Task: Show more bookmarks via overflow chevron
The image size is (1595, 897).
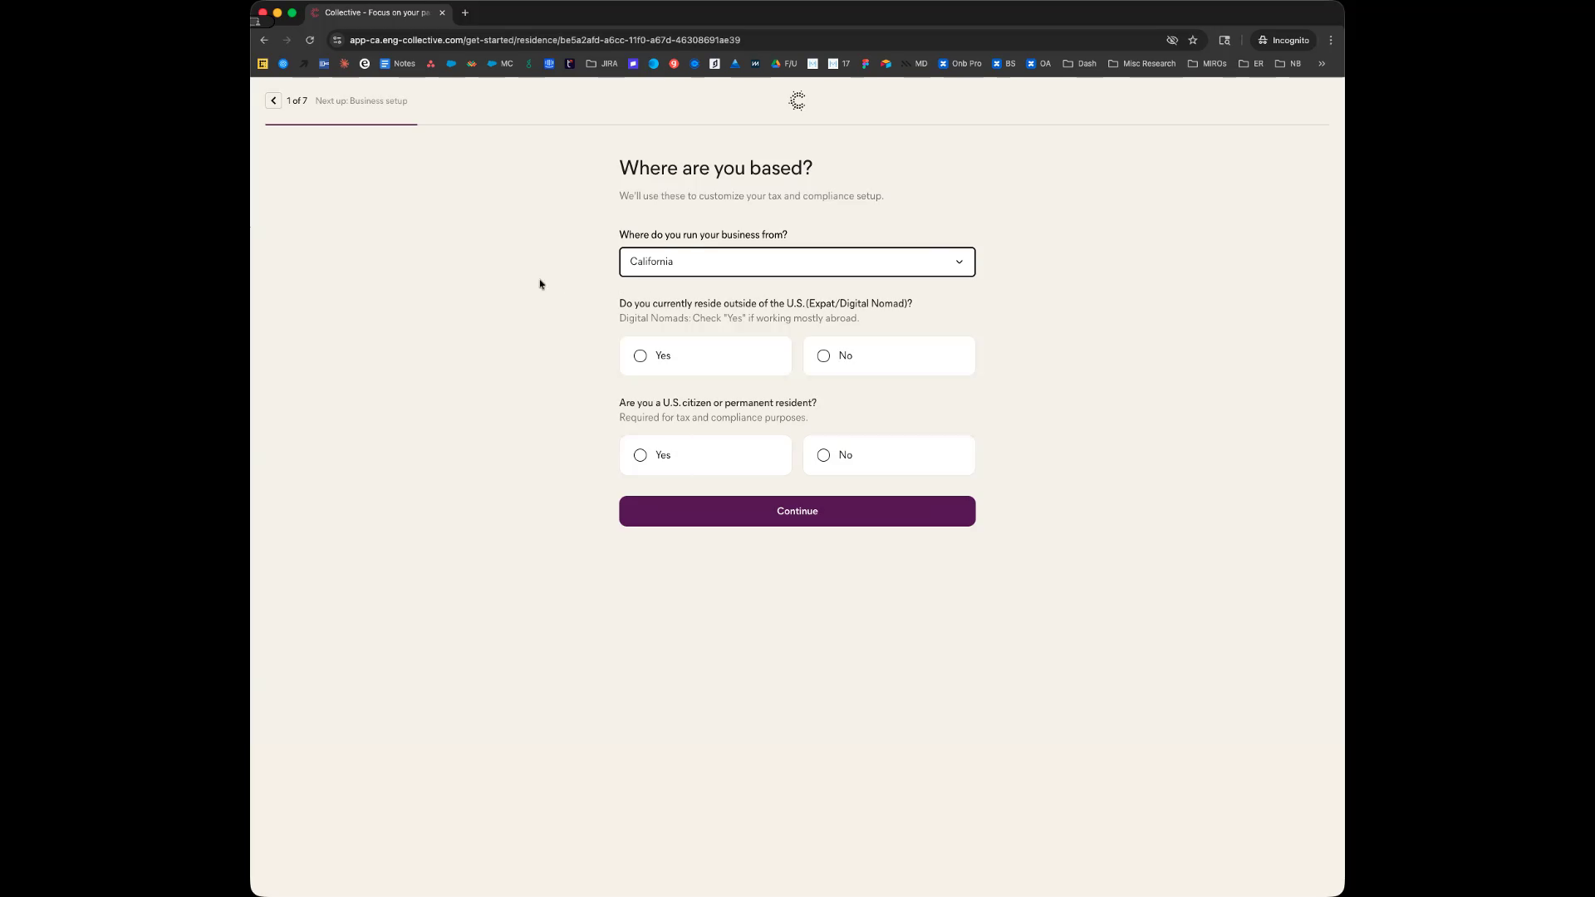Action: tap(1322, 63)
